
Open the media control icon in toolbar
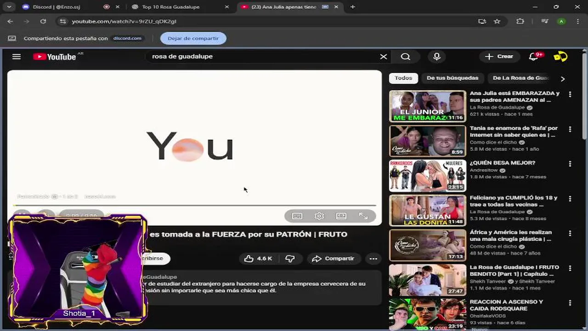545,21
